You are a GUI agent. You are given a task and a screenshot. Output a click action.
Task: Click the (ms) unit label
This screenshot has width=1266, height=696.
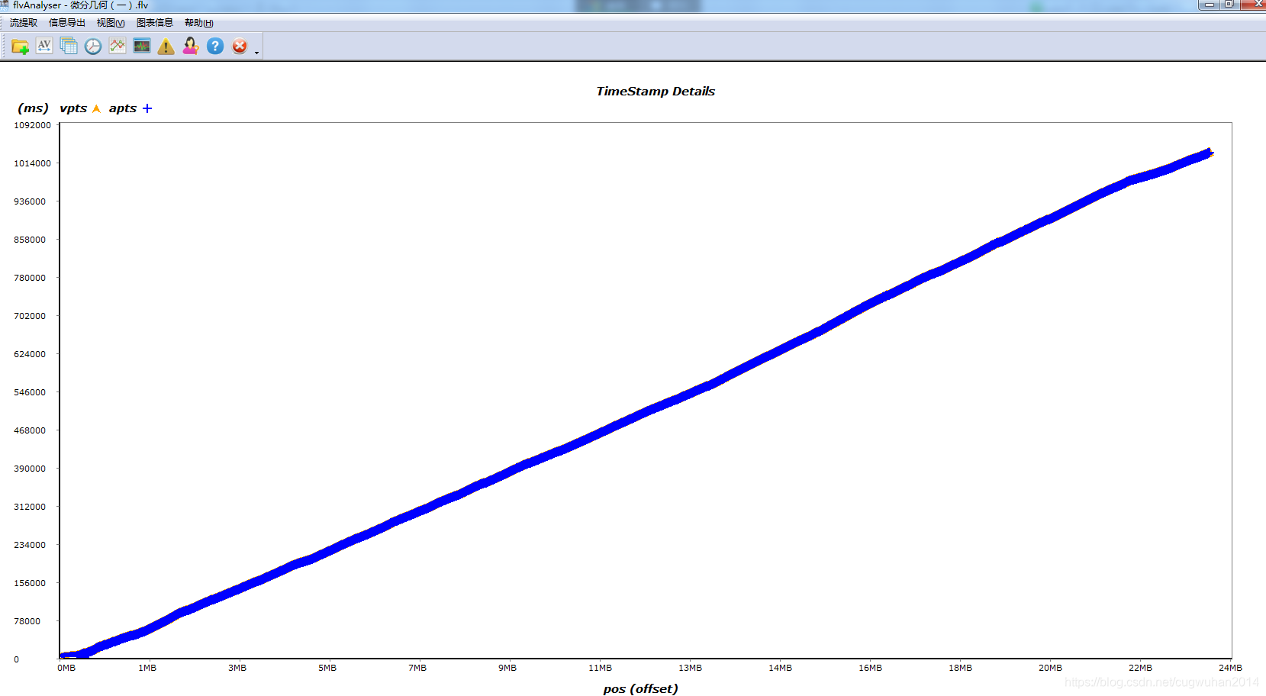(33, 108)
